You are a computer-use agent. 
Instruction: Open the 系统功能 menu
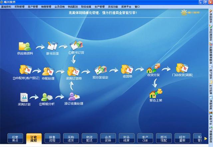coord(113,7)
